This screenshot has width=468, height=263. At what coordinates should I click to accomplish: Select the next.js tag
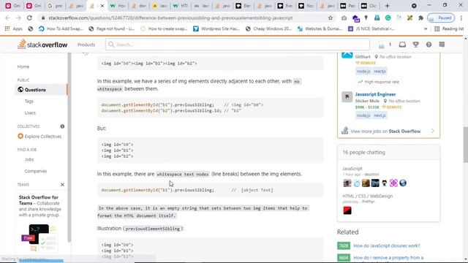(380, 115)
